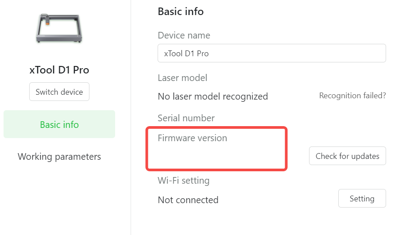This screenshot has width=410, height=235.
Task: Click the Laser model label
Action: click(182, 78)
